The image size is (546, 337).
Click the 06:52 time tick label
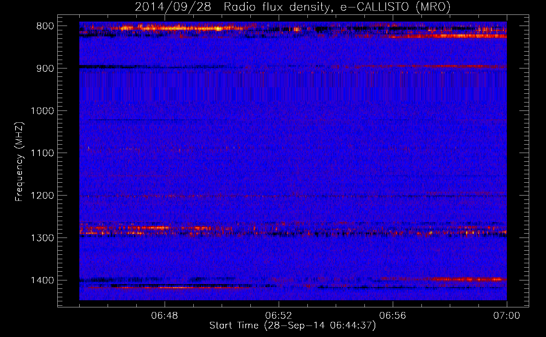pyautogui.click(x=279, y=316)
